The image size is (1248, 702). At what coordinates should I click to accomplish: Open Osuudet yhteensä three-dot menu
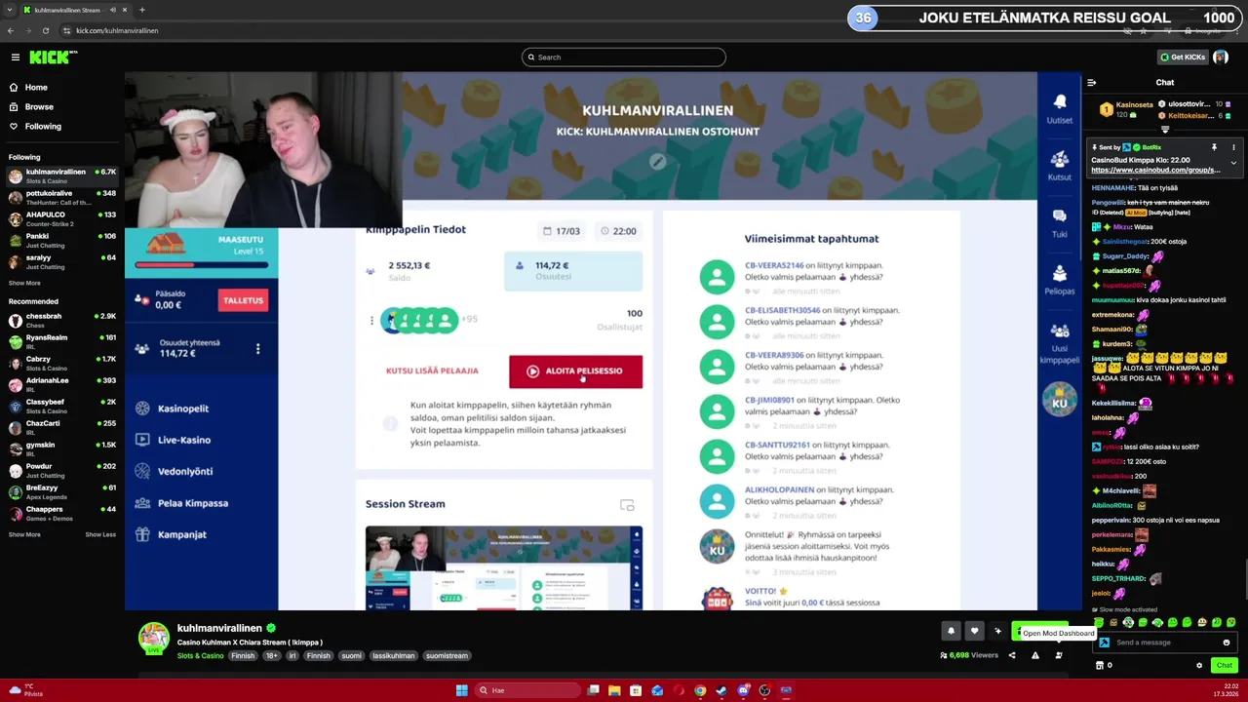pyautogui.click(x=257, y=348)
